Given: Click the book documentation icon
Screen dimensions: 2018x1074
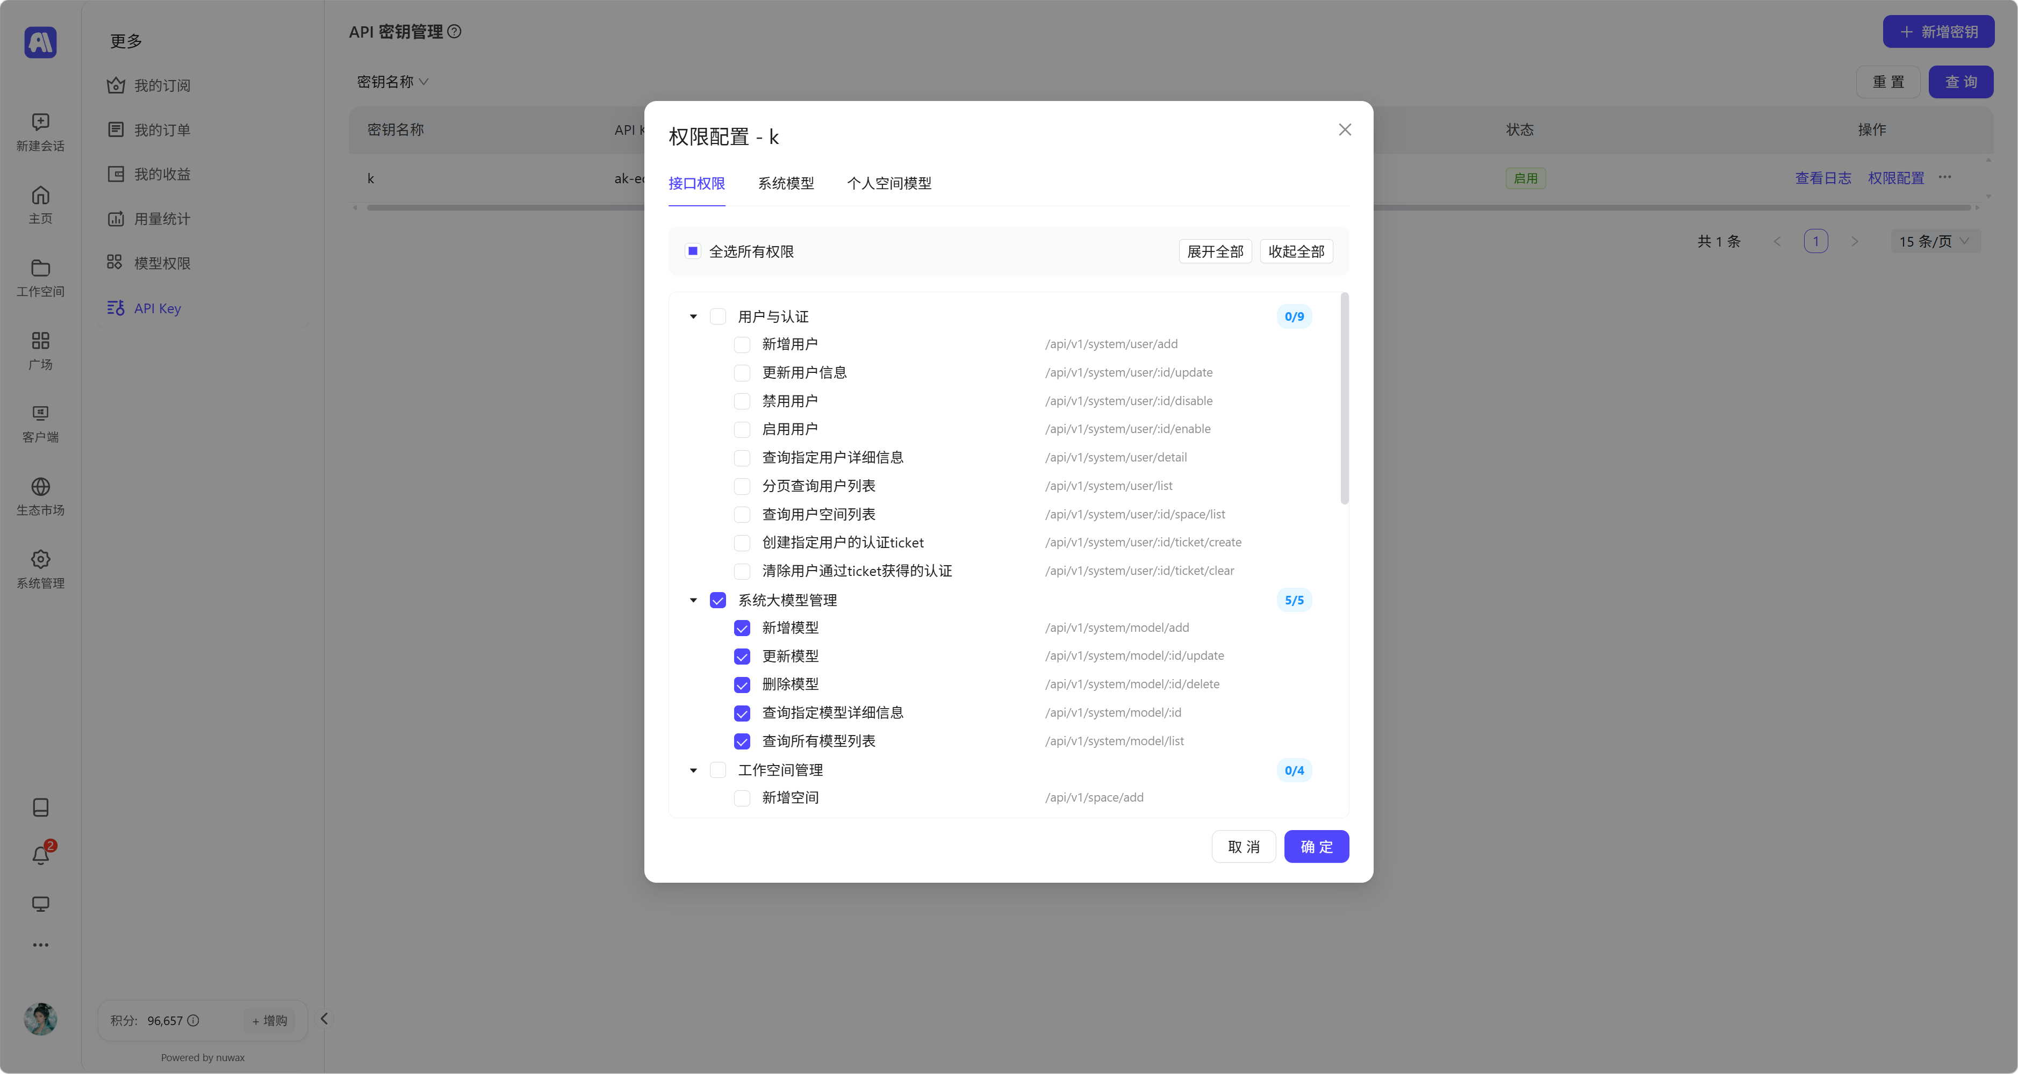Looking at the screenshot, I should click(x=41, y=808).
